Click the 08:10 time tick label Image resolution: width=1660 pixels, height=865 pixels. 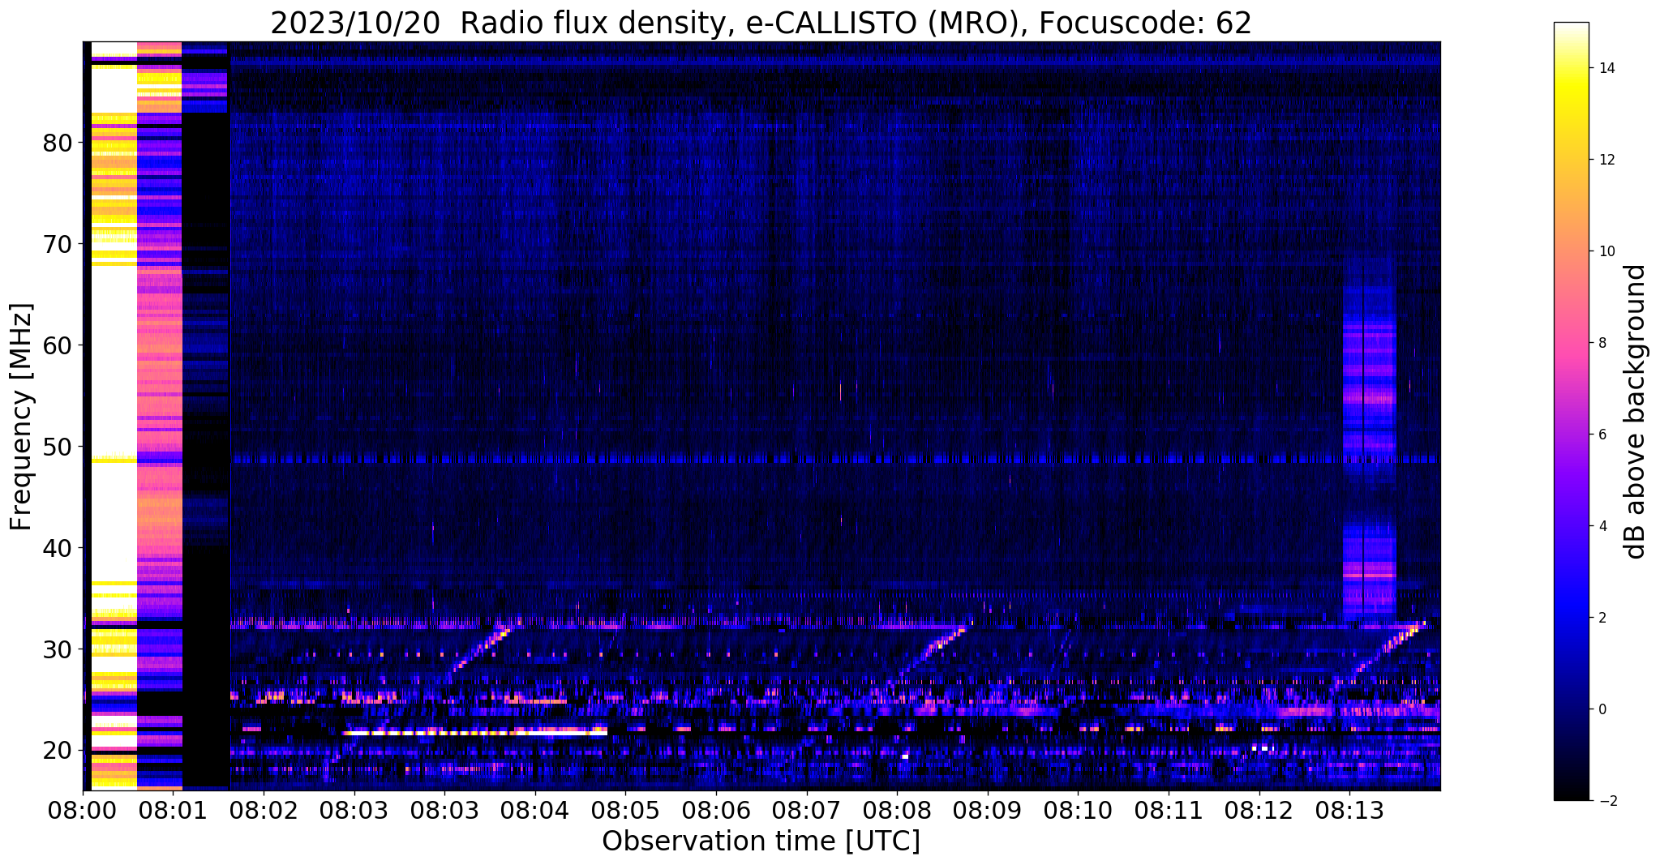(1078, 811)
